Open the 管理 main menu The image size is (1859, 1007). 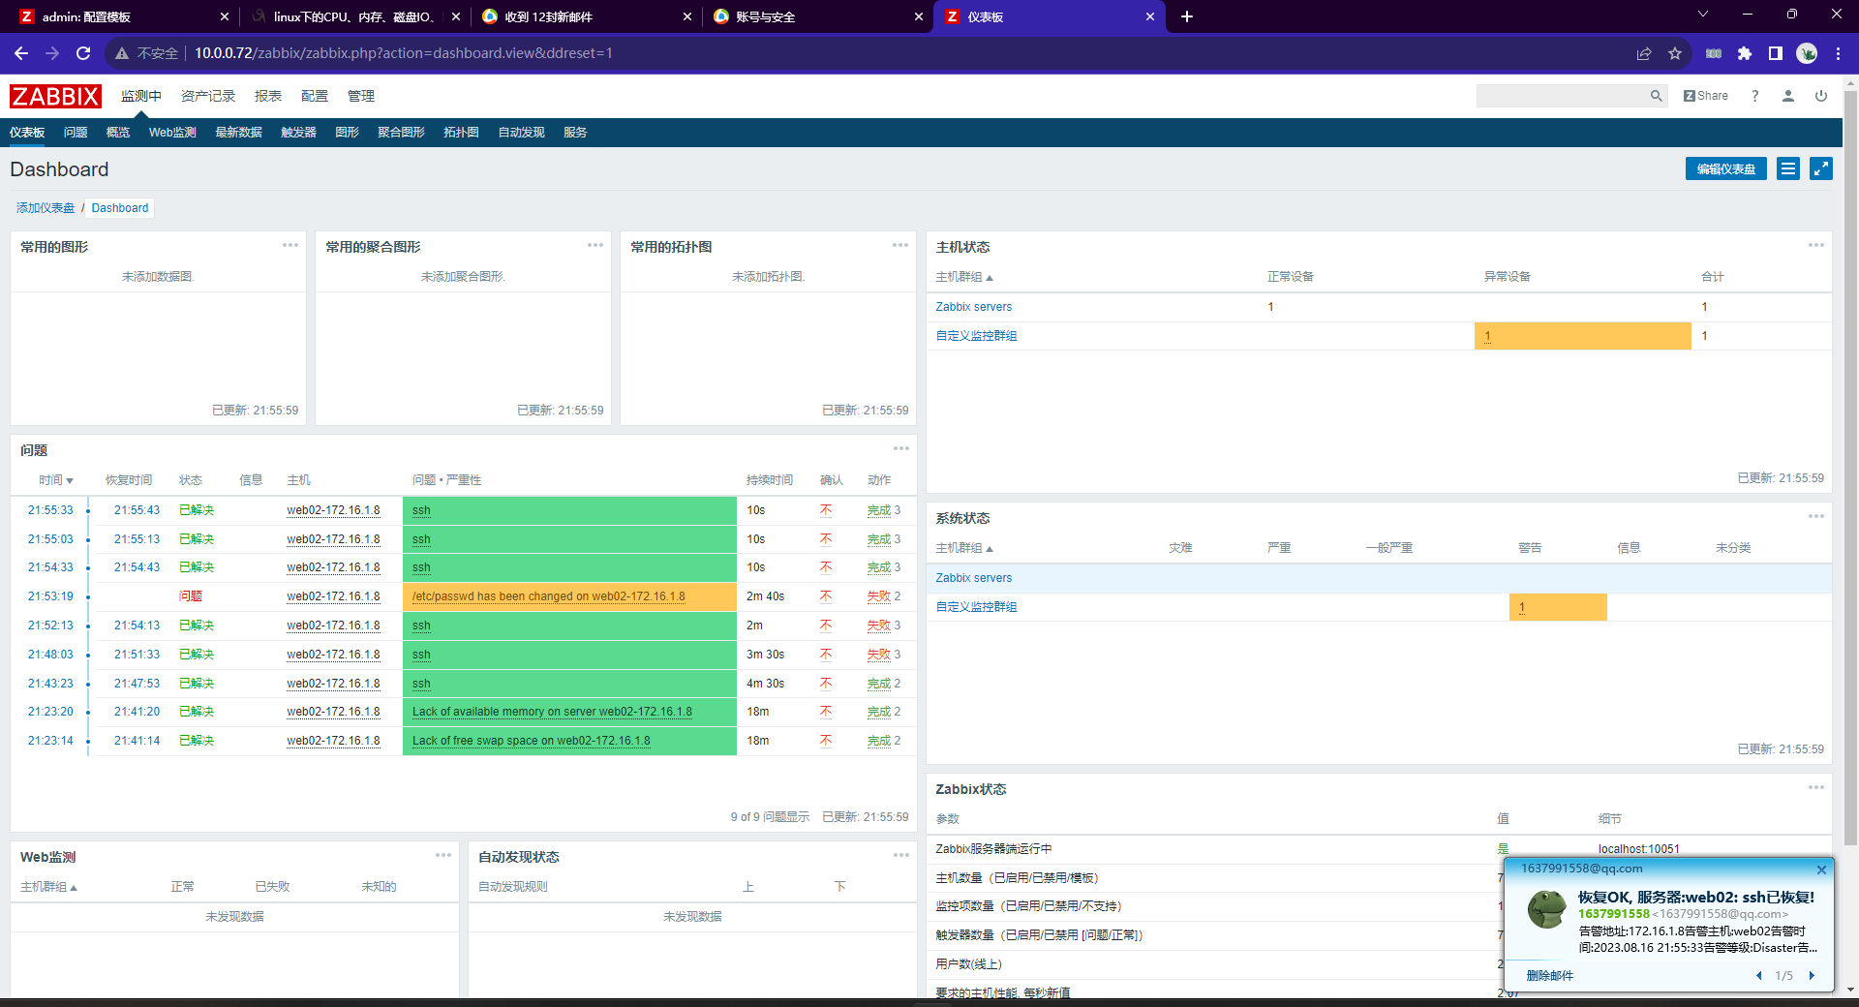tap(361, 96)
